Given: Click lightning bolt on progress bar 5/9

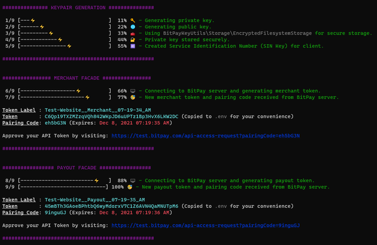Looking at the screenshot, I should click(x=70, y=46).
